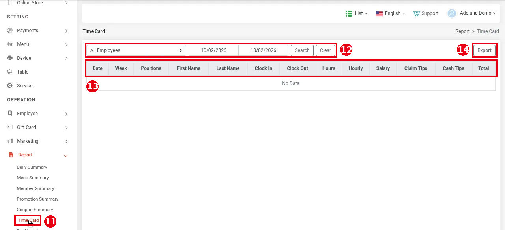
Task: Click the Hourly column header
Action: (355, 68)
